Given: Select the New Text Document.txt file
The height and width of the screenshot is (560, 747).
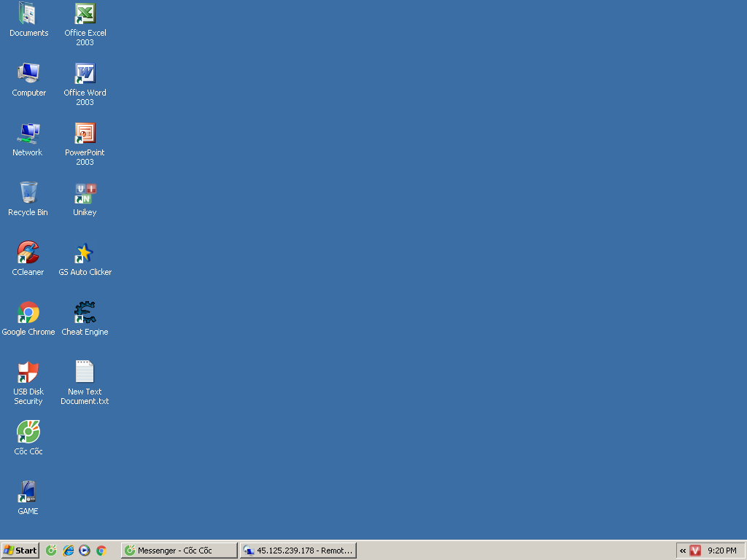Looking at the screenshot, I should click(x=85, y=383).
